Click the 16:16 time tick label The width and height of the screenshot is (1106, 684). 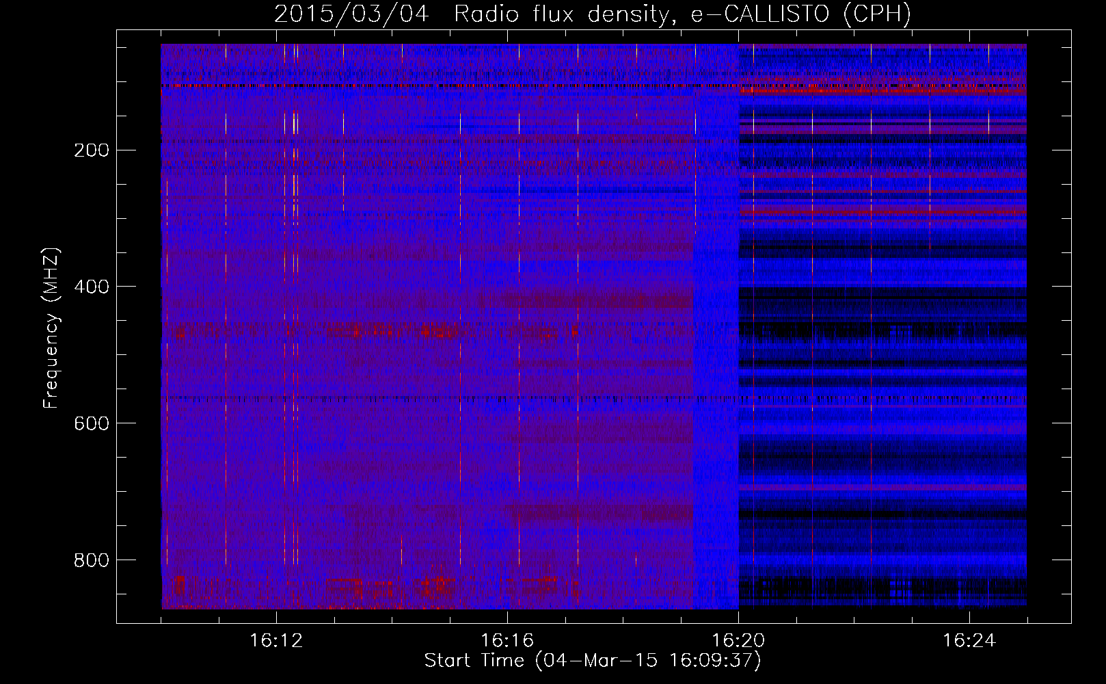tap(507, 641)
